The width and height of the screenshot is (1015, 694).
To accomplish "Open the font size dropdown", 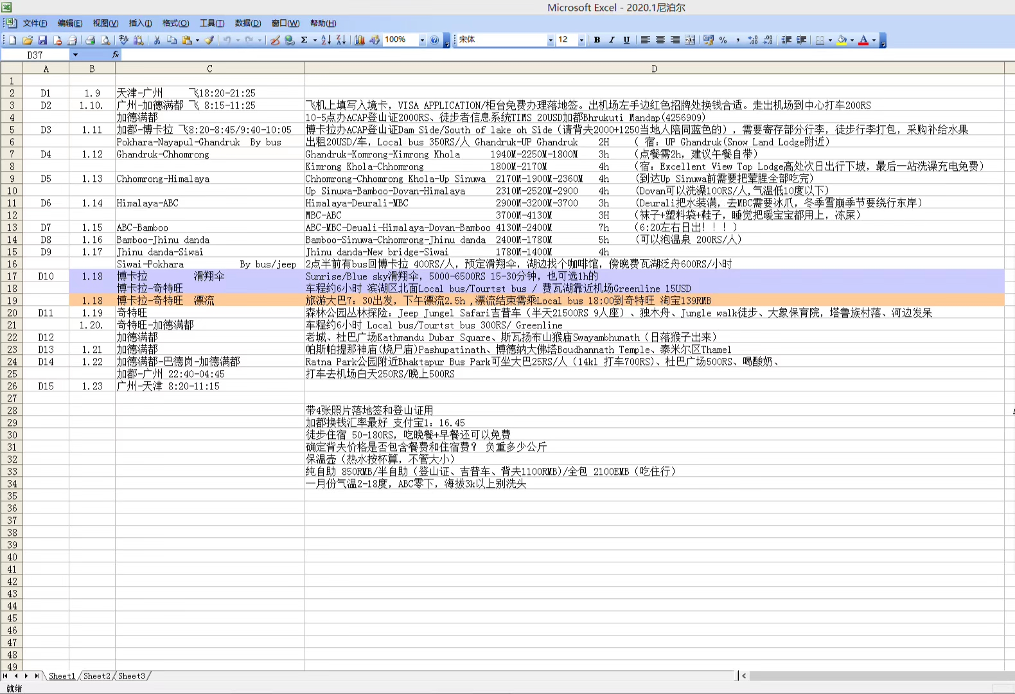I will tap(582, 40).
